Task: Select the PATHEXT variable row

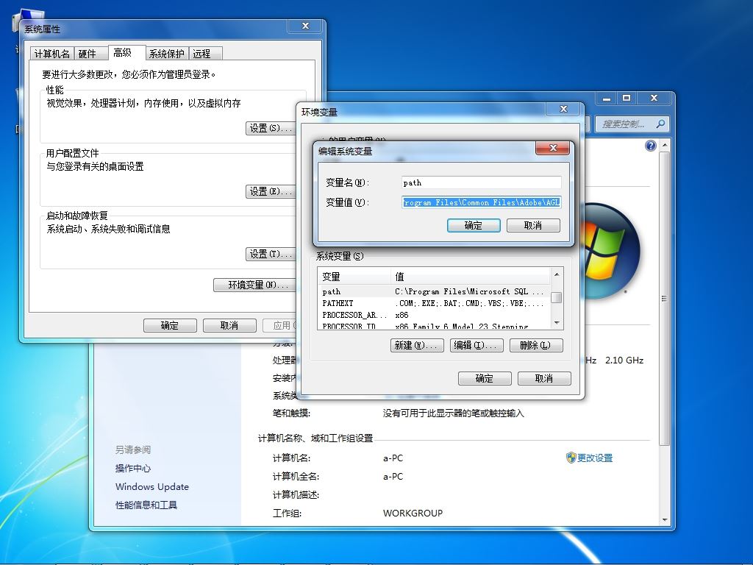Action: [433, 303]
